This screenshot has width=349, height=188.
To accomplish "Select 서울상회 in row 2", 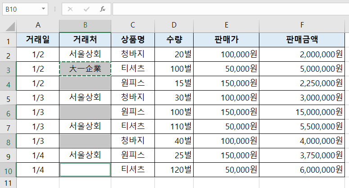I will [x=85, y=55].
